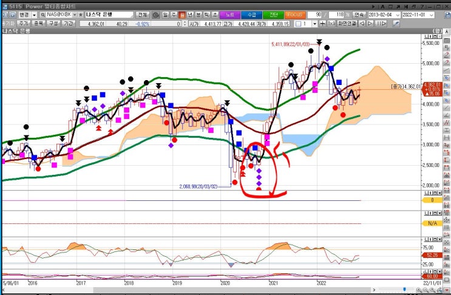
Task: Click the 1x1 layout icon
Action: coord(331,24)
